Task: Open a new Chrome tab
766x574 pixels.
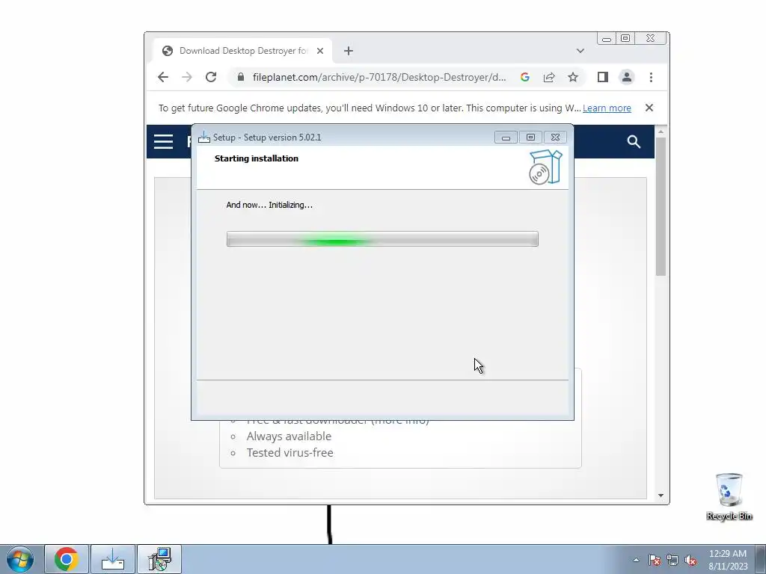Action: tap(349, 51)
